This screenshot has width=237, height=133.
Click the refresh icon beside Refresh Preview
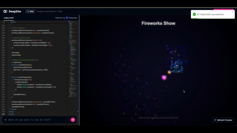(x=215, y=120)
